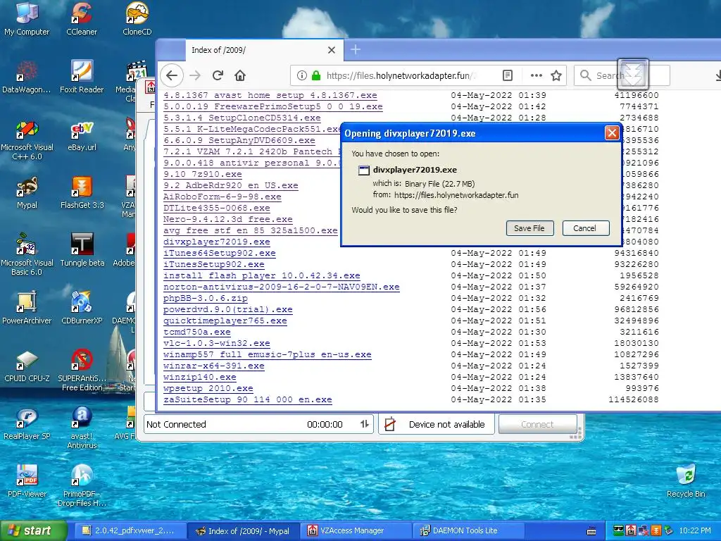
Task: Close the Index of /2009/ tab
Action: 332,50
